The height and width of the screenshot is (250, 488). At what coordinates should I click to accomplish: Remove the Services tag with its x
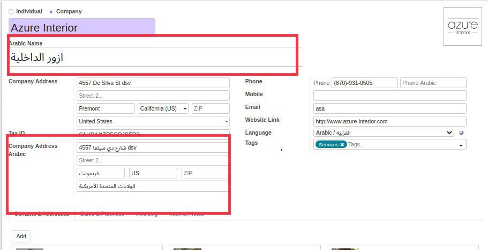342,145
